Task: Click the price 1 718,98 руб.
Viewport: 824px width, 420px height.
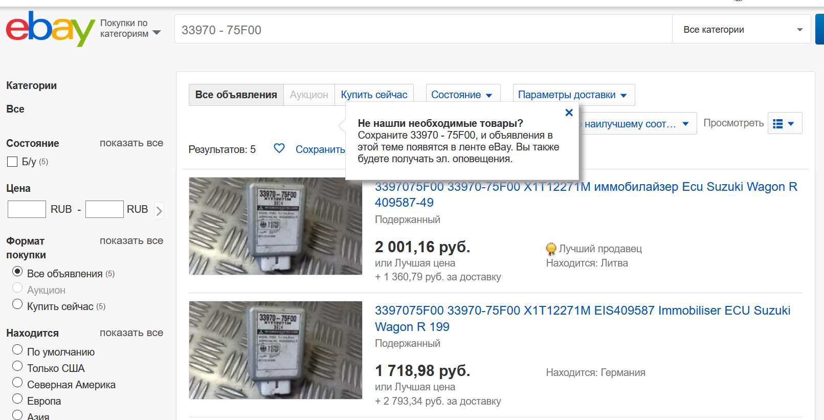Action: pyautogui.click(x=422, y=371)
